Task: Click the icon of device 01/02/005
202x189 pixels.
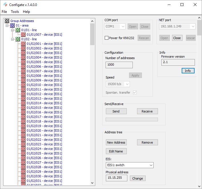Action: click(23, 62)
